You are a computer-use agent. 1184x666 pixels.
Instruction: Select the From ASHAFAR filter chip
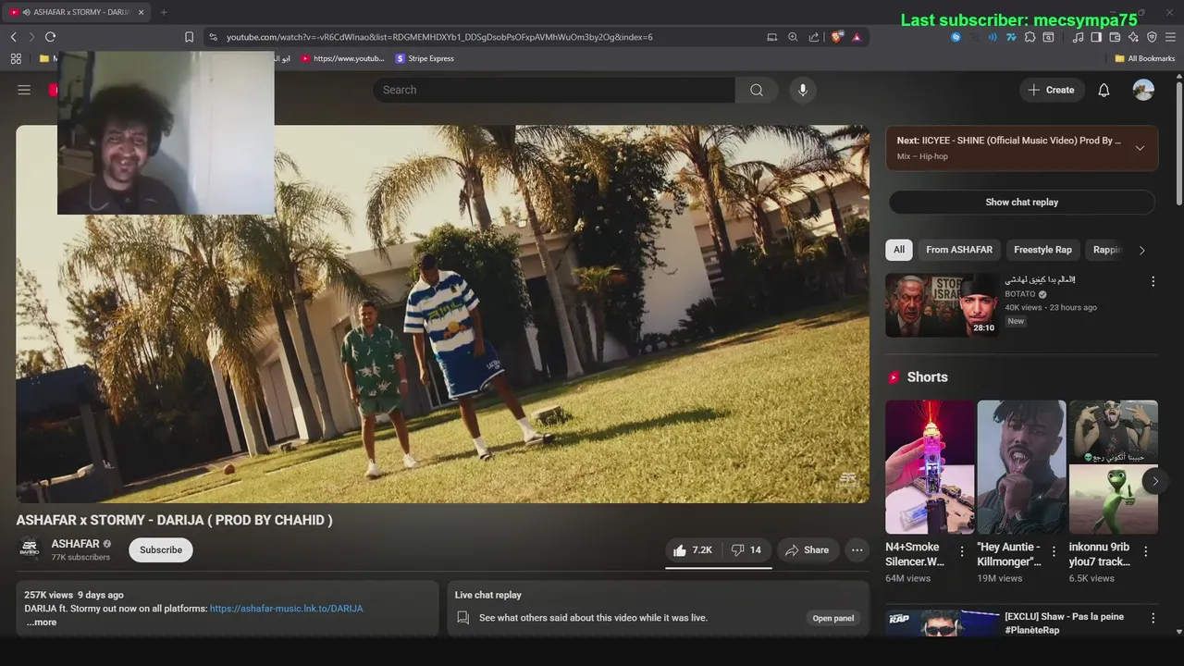[x=959, y=250]
